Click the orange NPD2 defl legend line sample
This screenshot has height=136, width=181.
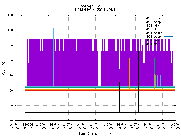tap(169, 29)
